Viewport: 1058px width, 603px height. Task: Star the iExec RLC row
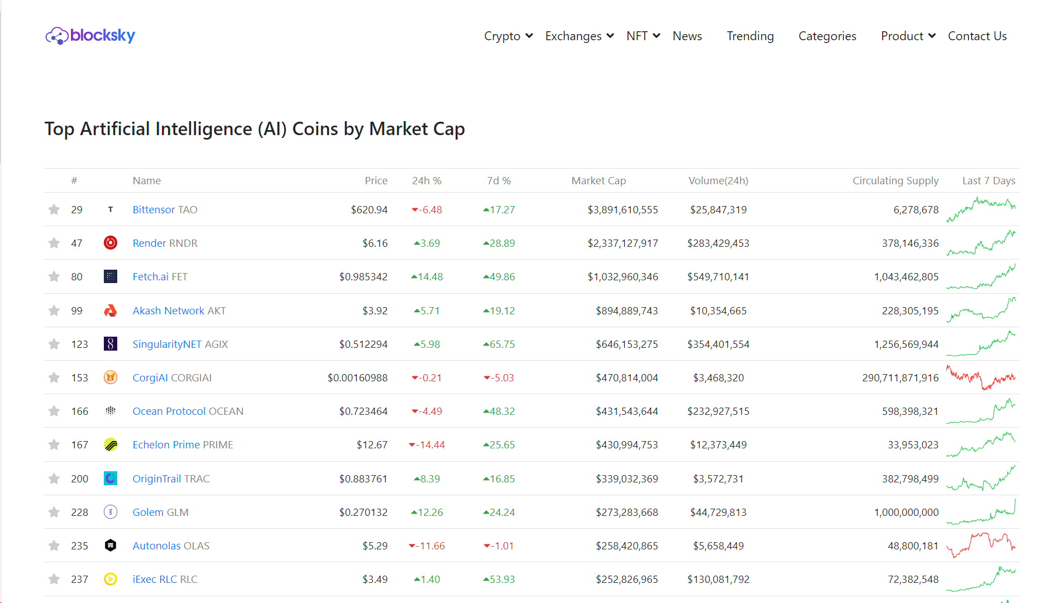coord(54,579)
